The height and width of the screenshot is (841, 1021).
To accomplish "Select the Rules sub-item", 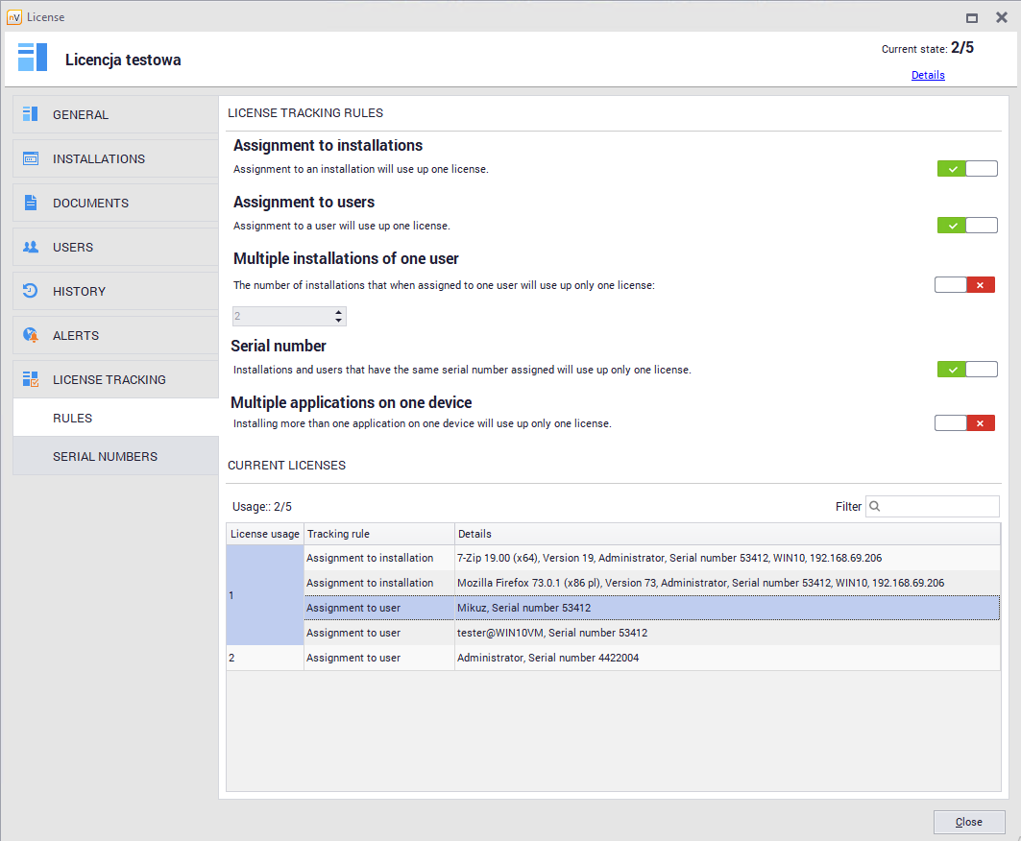I will click(x=72, y=418).
